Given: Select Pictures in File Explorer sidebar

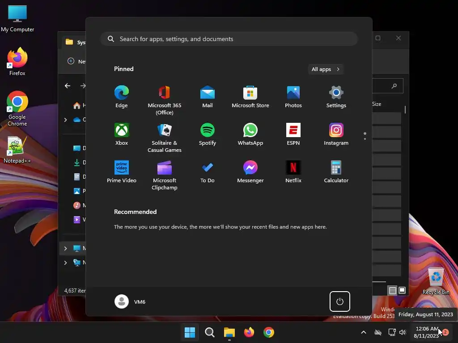Looking at the screenshot, I should point(79,191).
